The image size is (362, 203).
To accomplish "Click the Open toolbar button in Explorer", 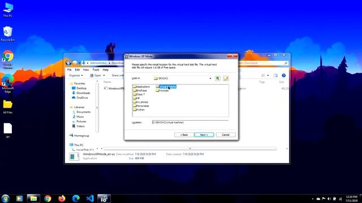I will [x=96, y=76].
